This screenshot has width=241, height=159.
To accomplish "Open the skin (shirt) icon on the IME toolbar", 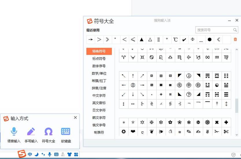I will pyautogui.click(x=69, y=154).
